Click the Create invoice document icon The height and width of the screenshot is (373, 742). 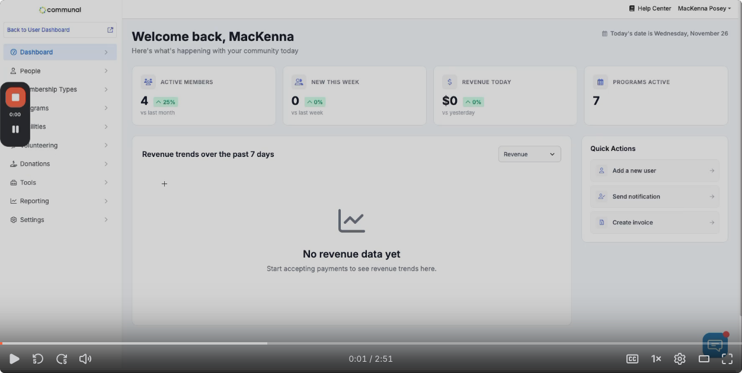[602, 223]
